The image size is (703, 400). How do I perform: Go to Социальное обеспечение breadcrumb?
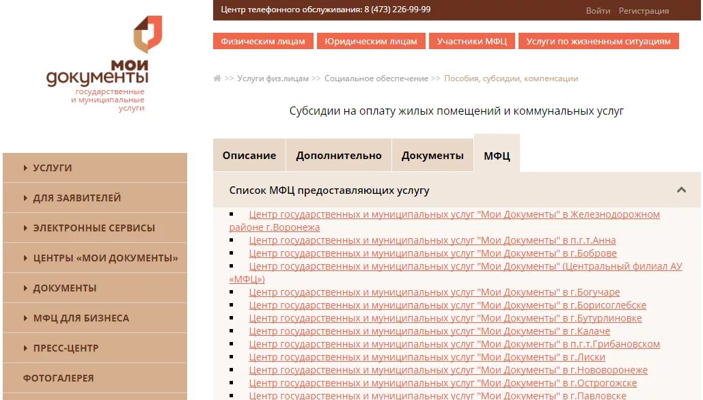[376, 78]
